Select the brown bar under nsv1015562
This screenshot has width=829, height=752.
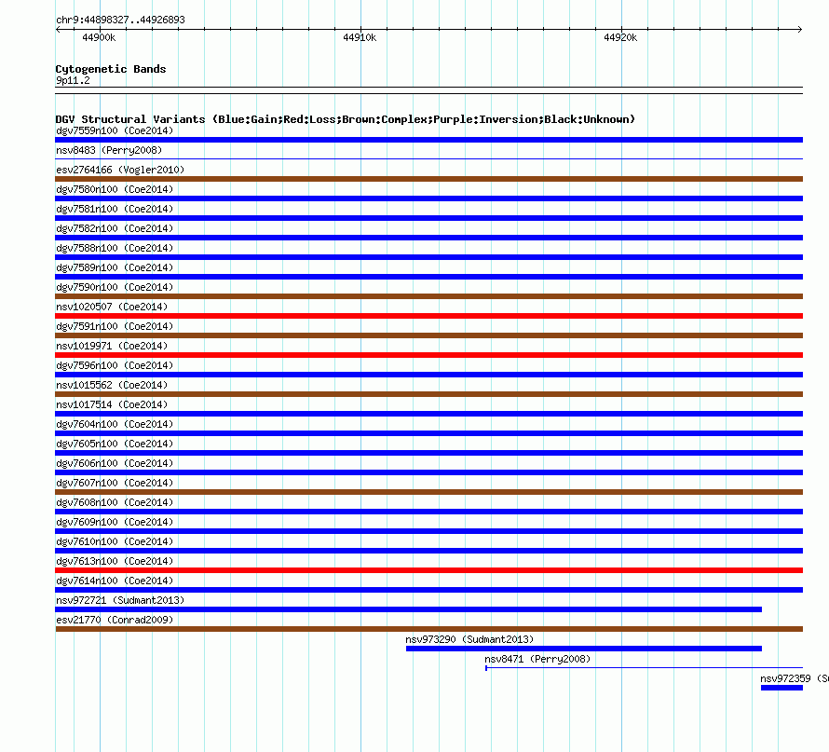pyautogui.click(x=428, y=394)
